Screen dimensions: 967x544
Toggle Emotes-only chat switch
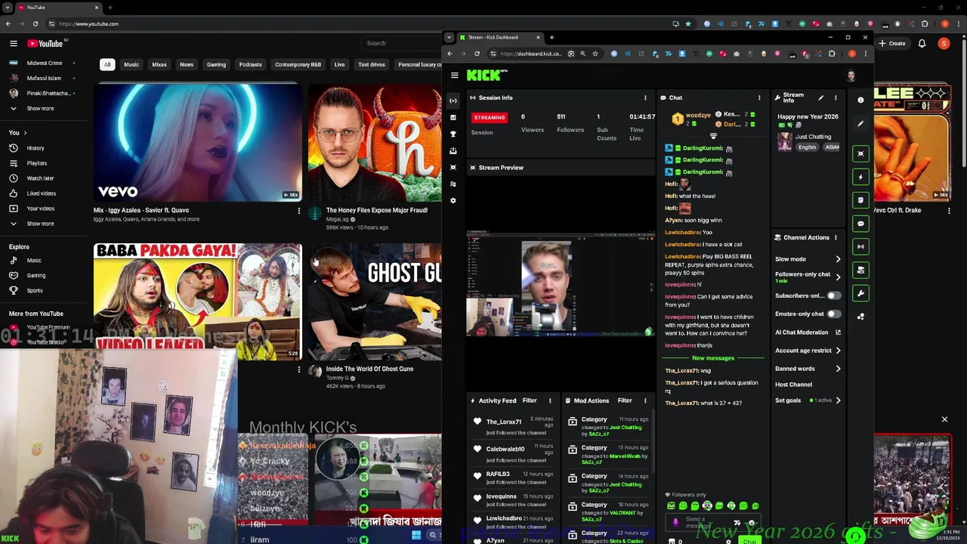pos(833,314)
